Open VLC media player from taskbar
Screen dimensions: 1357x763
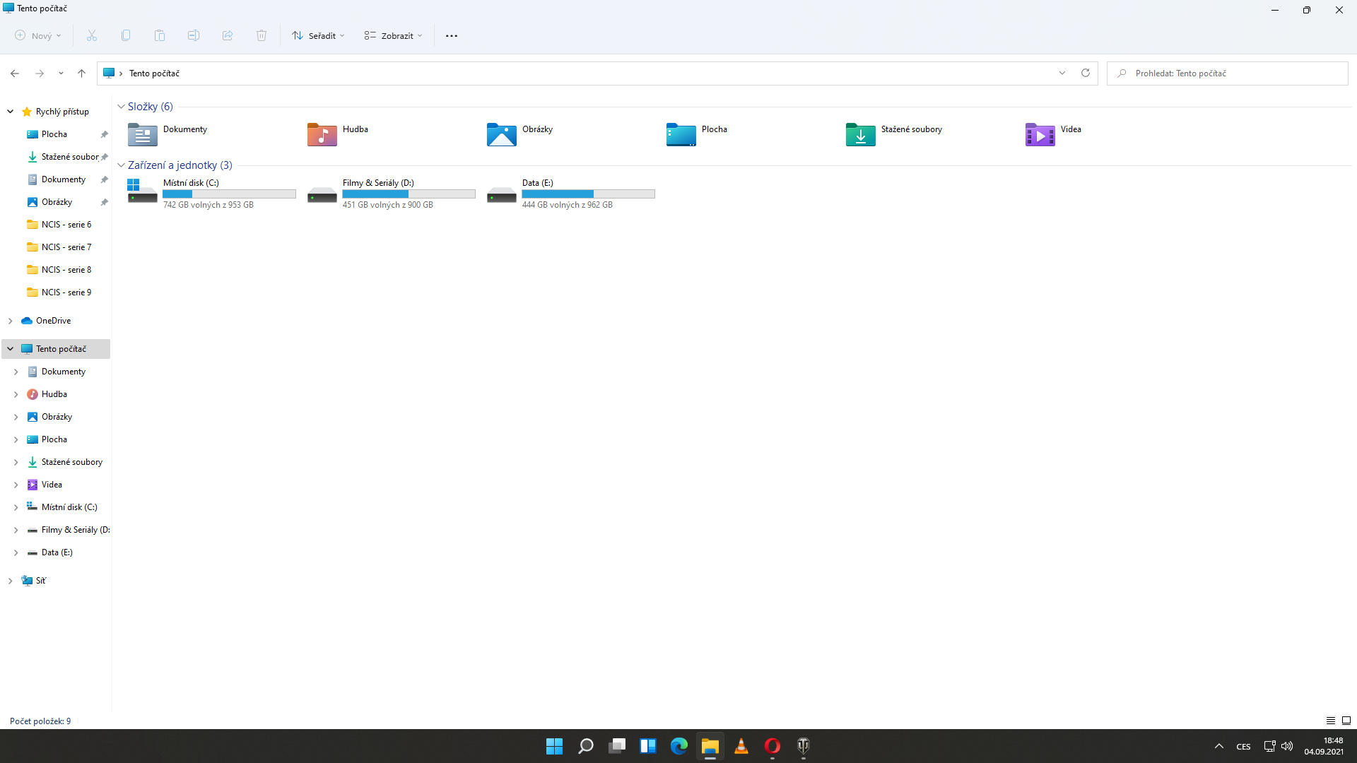pos(741,746)
